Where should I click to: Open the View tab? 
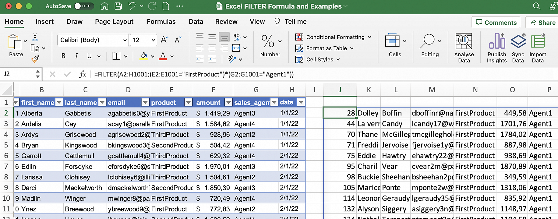pos(257,22)
